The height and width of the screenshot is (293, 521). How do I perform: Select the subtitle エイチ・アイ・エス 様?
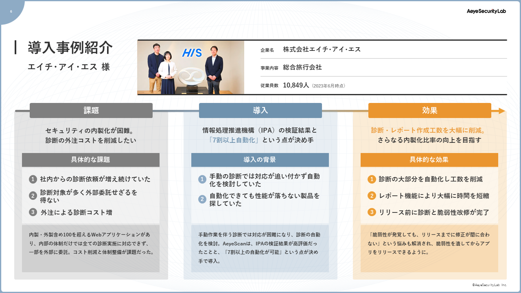tap(69, 67)
